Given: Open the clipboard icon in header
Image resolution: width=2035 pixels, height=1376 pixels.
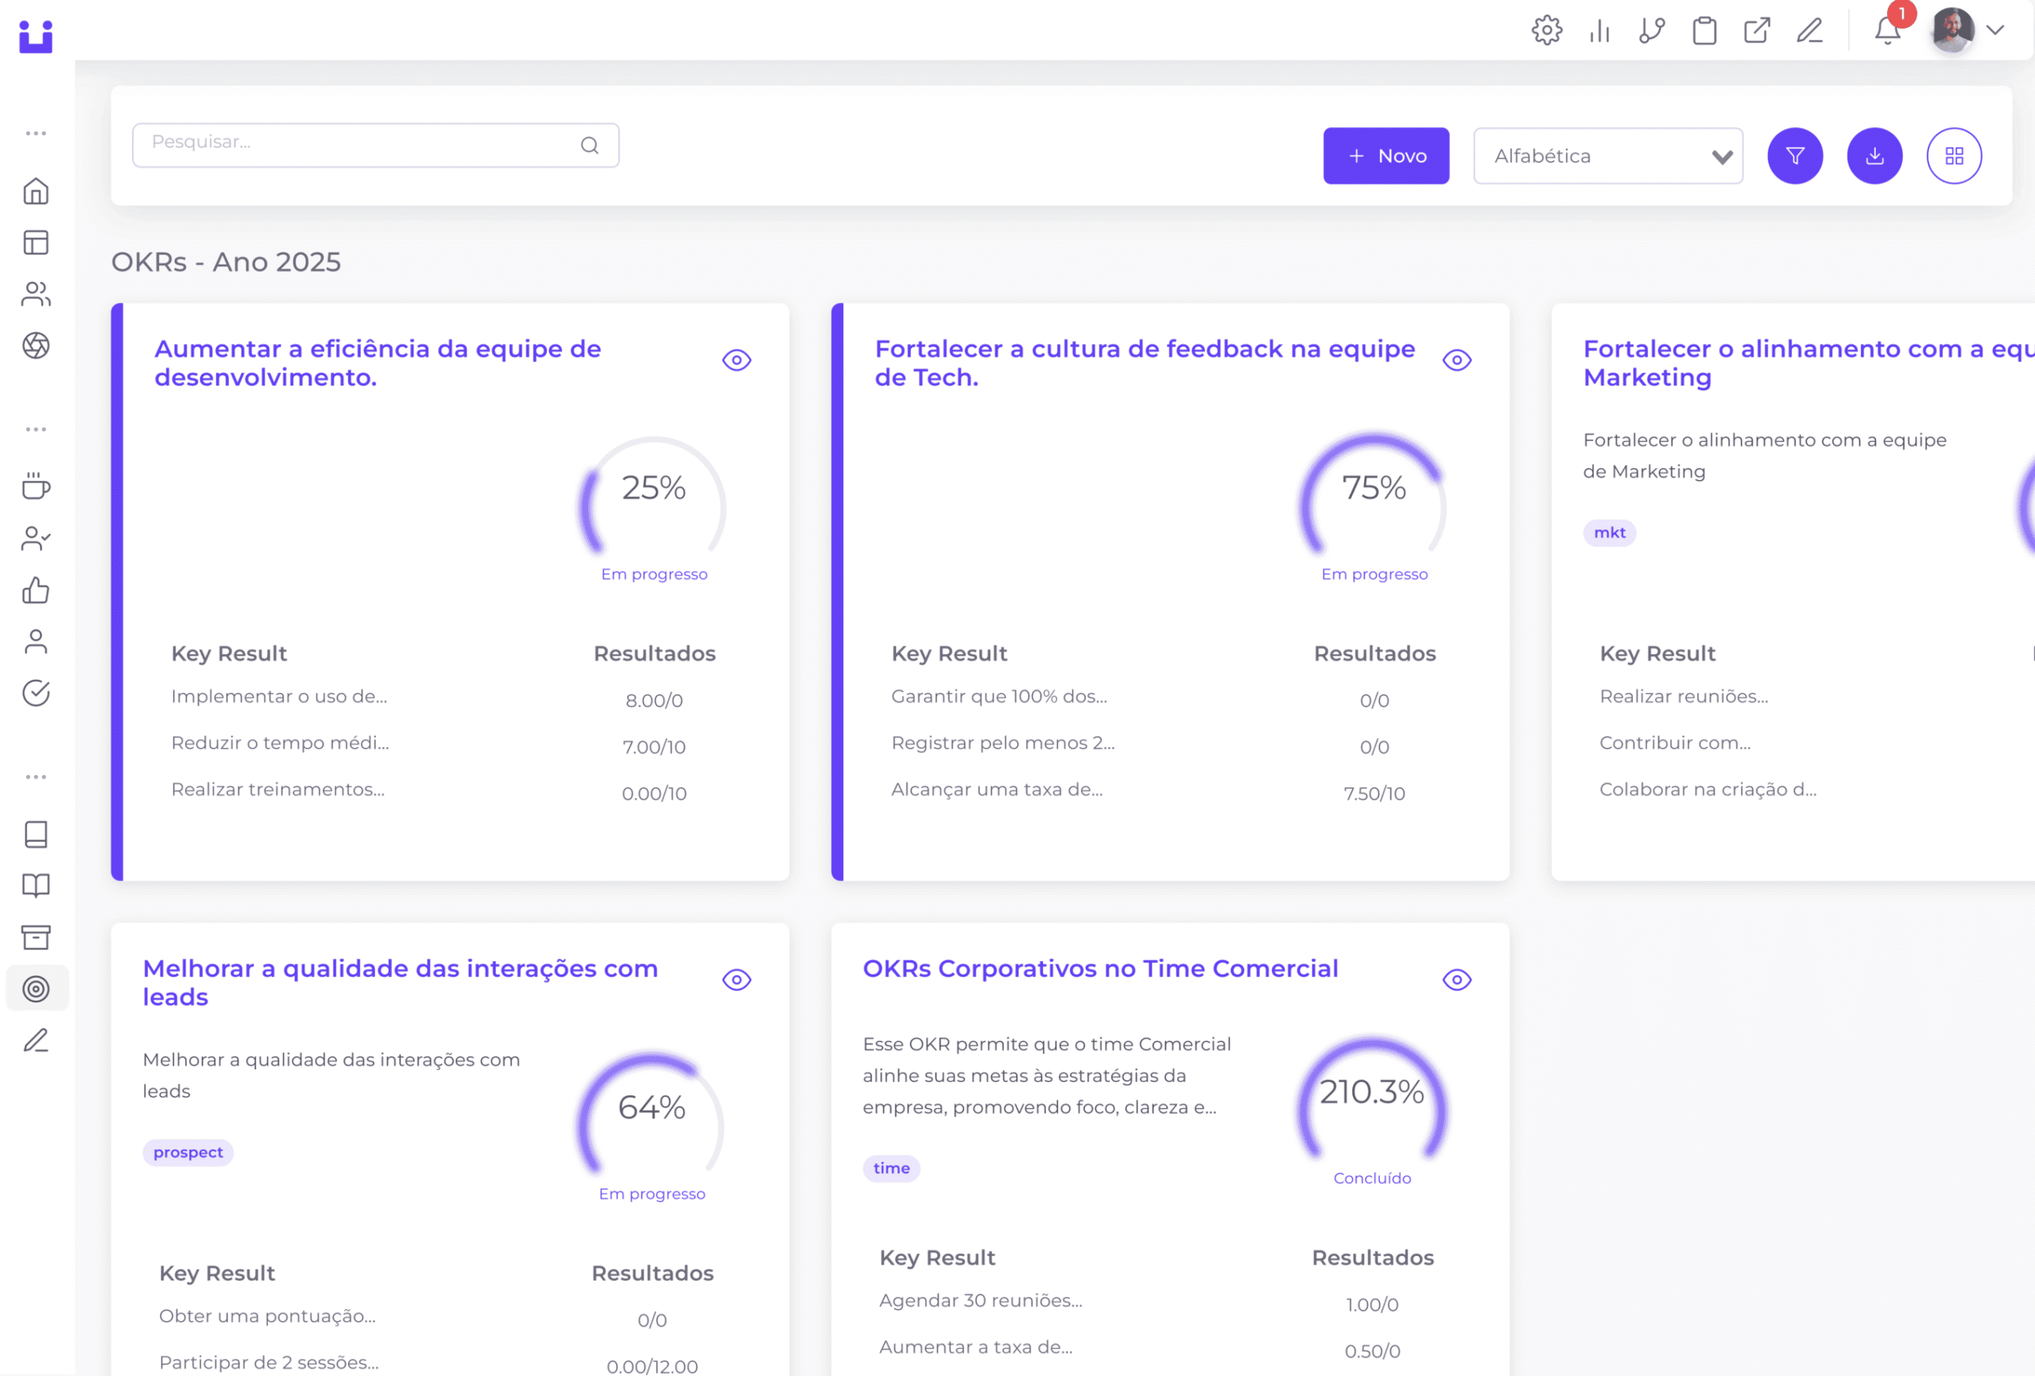Looking at the screenshot, I should pos(1704,31).
